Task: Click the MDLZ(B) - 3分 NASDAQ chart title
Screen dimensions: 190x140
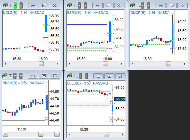Action: (24, 13)
